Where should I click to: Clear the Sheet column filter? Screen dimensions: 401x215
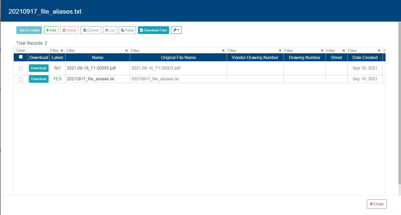click(x=344, y=50)
